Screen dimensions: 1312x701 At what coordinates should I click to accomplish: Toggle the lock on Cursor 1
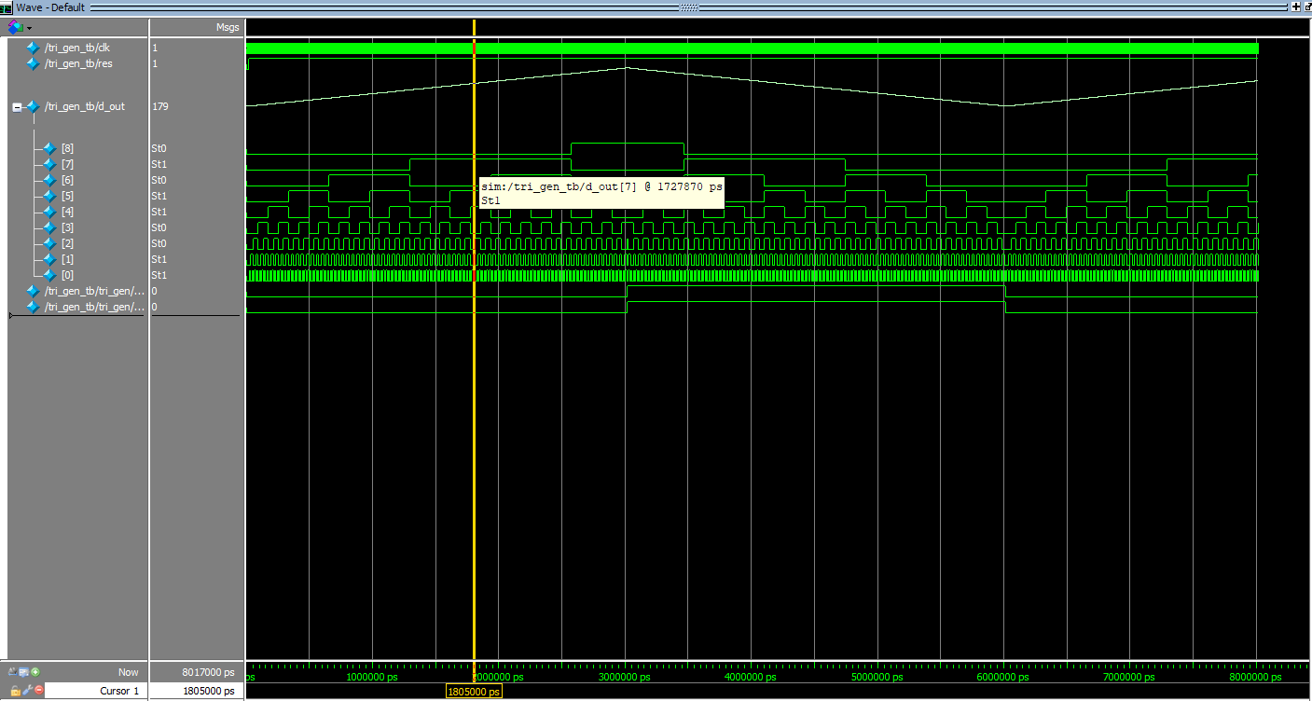point(15,691)
